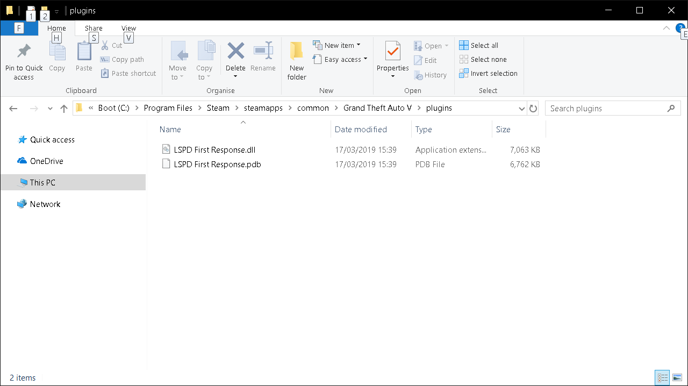Create a New folder via ribbon icon
This screenshot has height=386, width=688.
(297, 52)
